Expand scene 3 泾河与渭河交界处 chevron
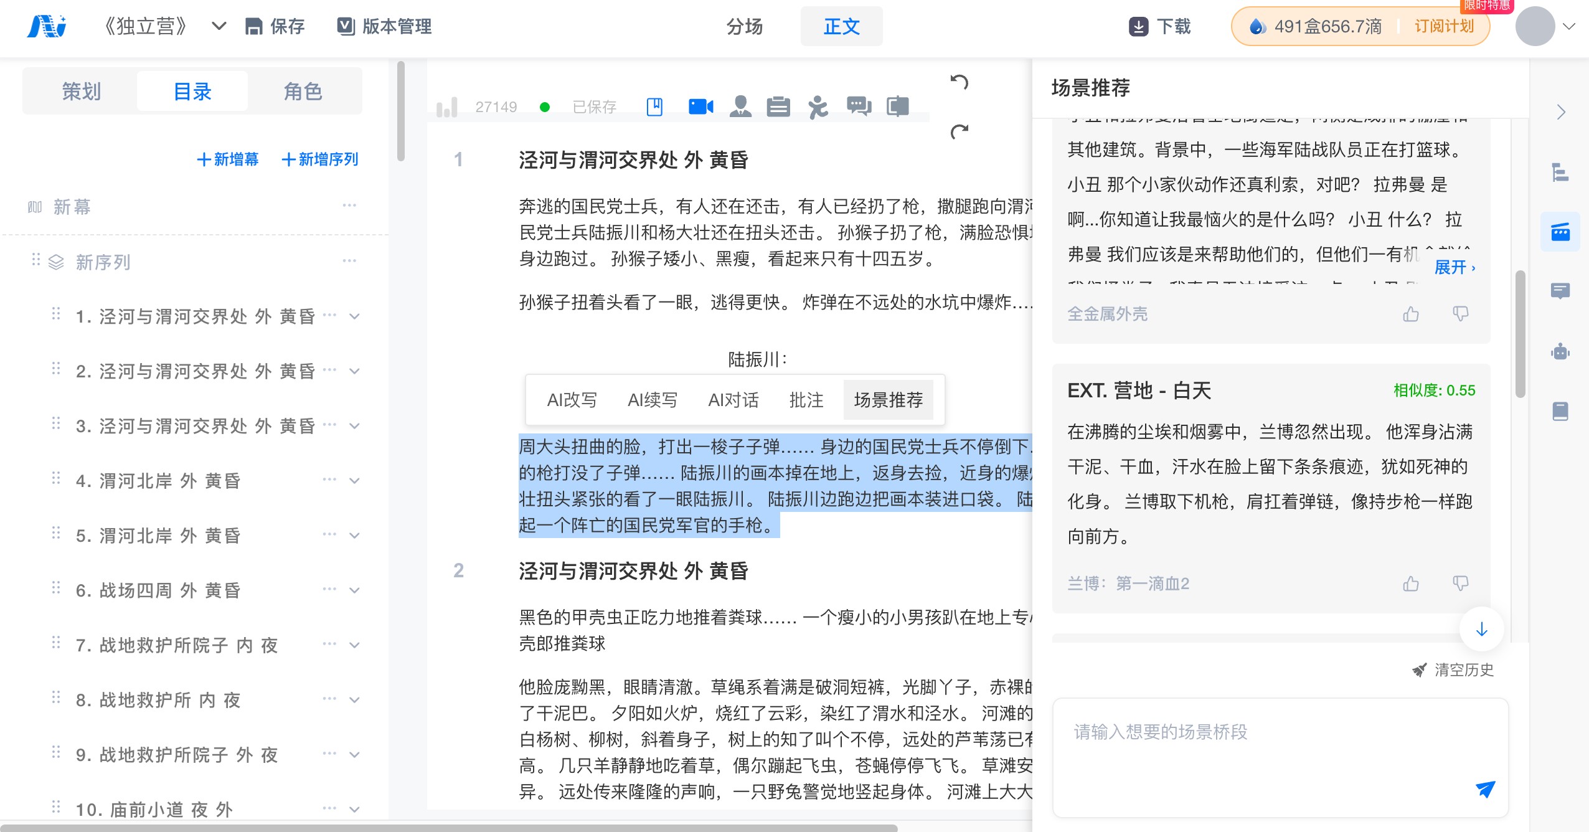This screenshot has height=832, width=1589. pyautogui.click(x=354, y=426)
